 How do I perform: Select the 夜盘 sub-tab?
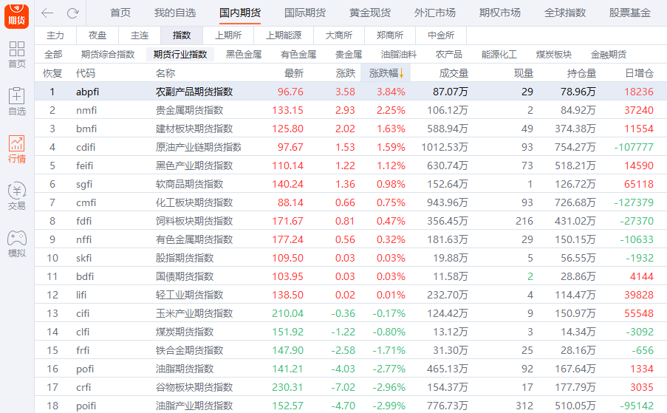[98, 35]
